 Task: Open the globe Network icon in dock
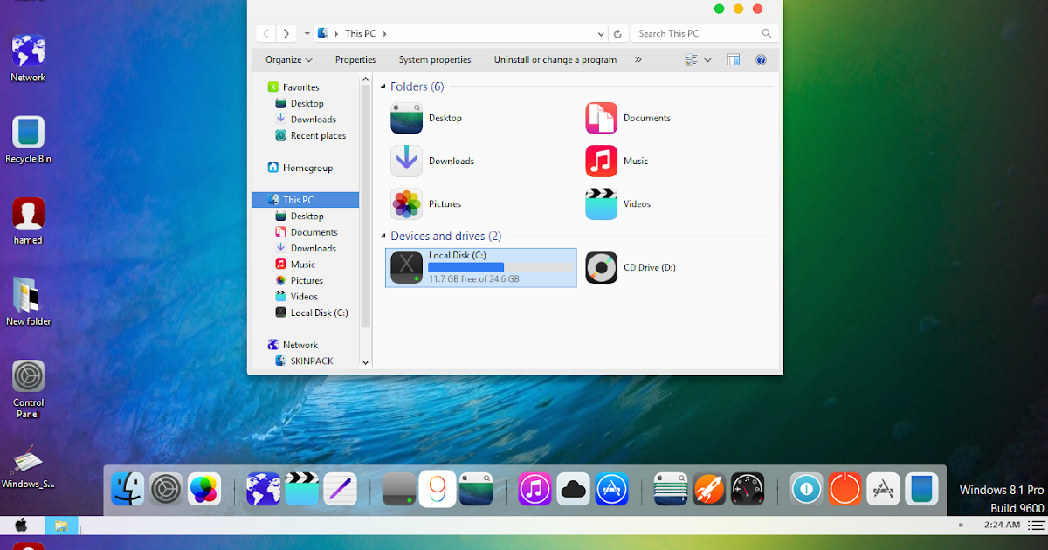coord(263,489)
